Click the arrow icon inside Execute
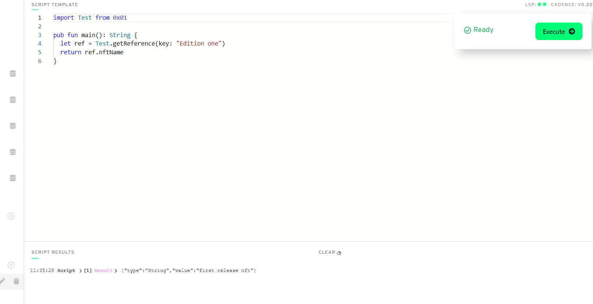The image size is (593, 304). 572,32
